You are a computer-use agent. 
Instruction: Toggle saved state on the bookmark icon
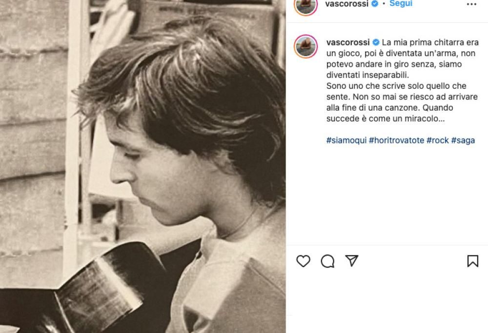(473, 261)
